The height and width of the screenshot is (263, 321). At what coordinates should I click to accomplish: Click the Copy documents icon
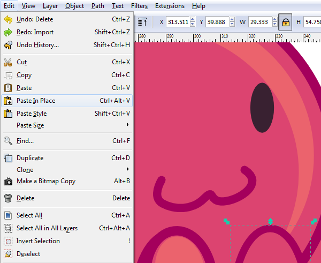(x=8, y=75)
